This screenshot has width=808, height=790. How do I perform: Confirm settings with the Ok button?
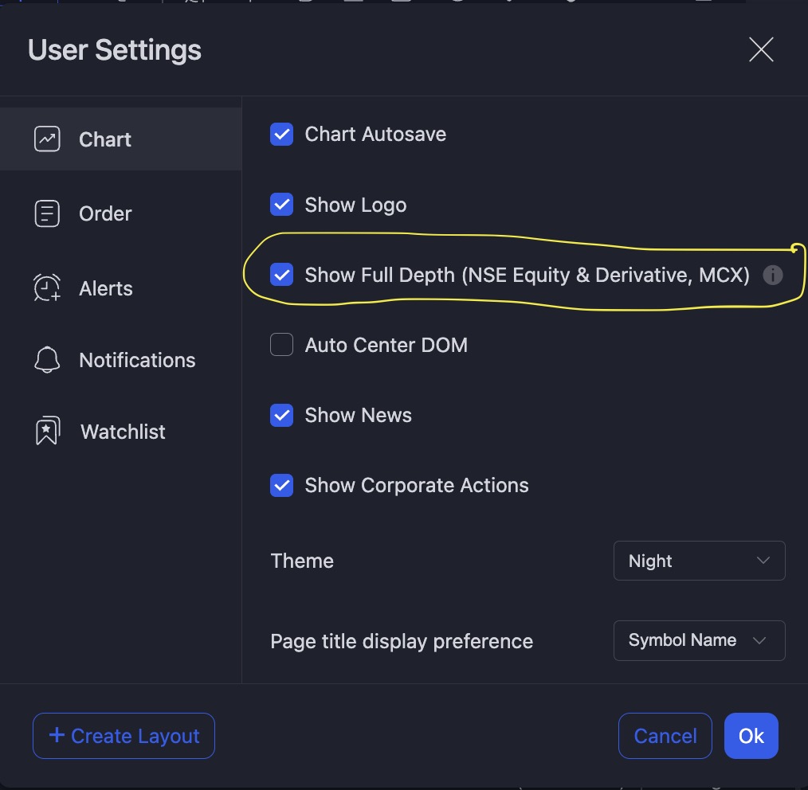point(751,736)
